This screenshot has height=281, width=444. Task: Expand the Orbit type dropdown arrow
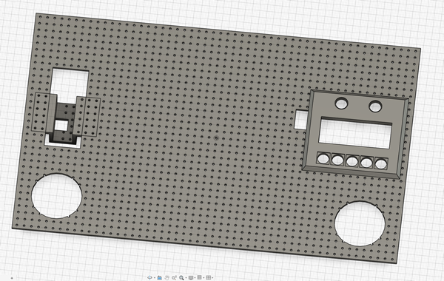(x=155, y=277)
